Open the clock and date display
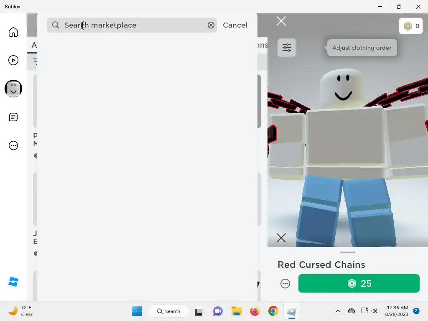Viewport: 428px width, 321px height. (x=397, y=311)
